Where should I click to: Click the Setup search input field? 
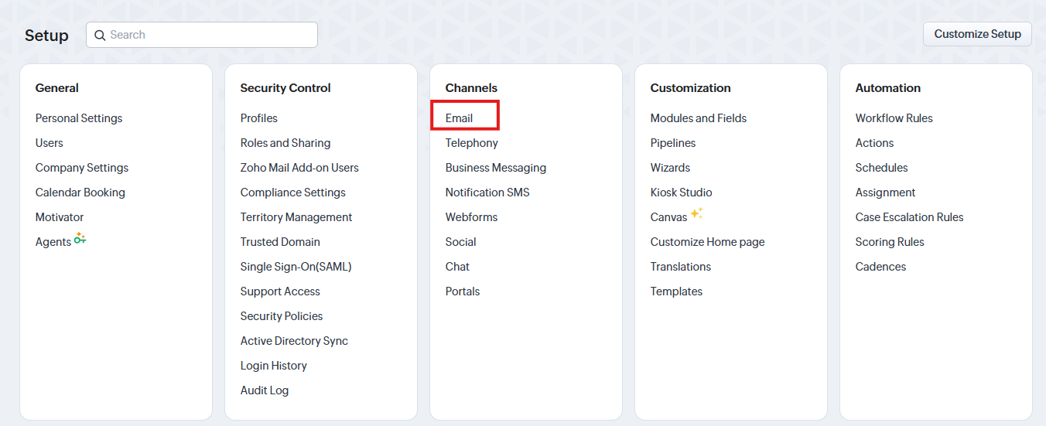pos(209,35)
